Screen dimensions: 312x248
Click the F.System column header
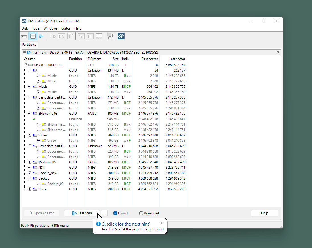click(x=95, y=59)
